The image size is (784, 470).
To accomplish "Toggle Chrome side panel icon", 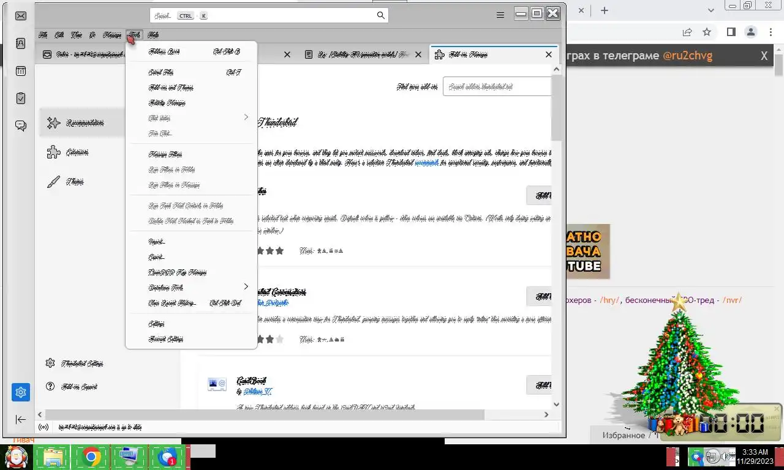I will pyautogui.click(x=731, y=32).
